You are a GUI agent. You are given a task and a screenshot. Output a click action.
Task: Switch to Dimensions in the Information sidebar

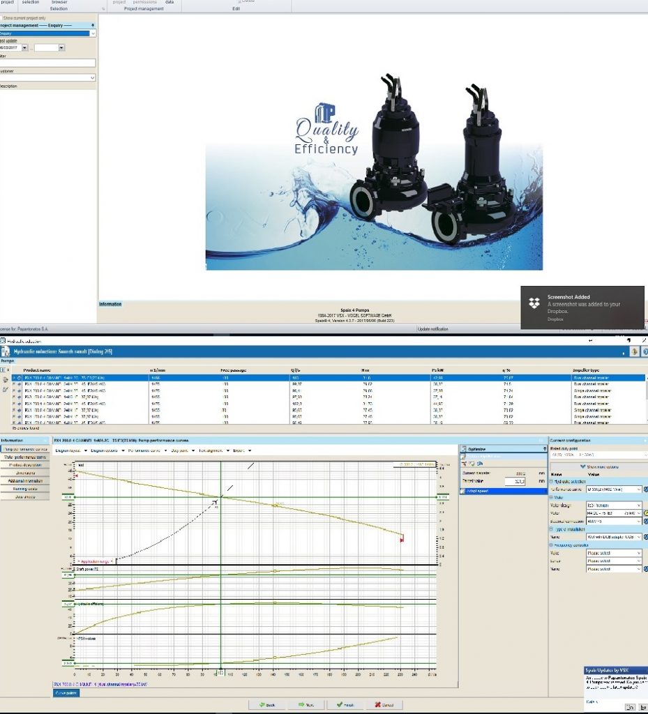(24, 473)
